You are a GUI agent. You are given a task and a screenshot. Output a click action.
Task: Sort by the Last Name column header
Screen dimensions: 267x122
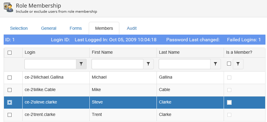[x=169, y=53]
